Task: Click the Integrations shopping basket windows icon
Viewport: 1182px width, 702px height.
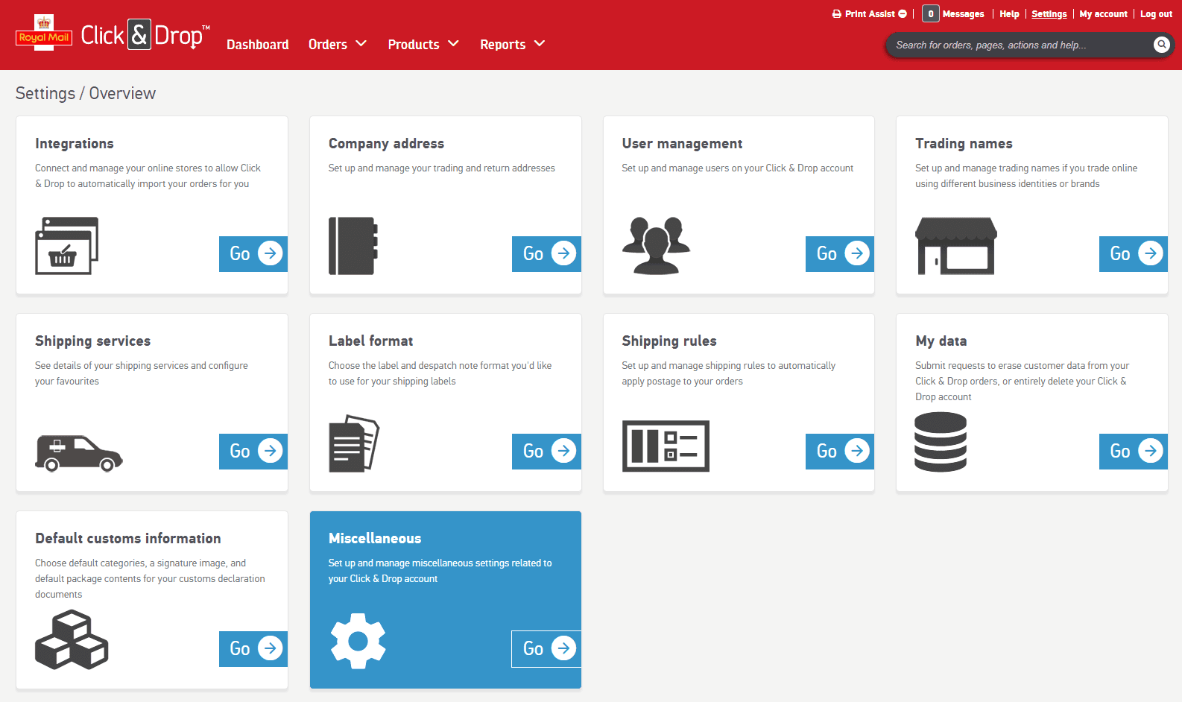Action: click(x=67, y=246)
